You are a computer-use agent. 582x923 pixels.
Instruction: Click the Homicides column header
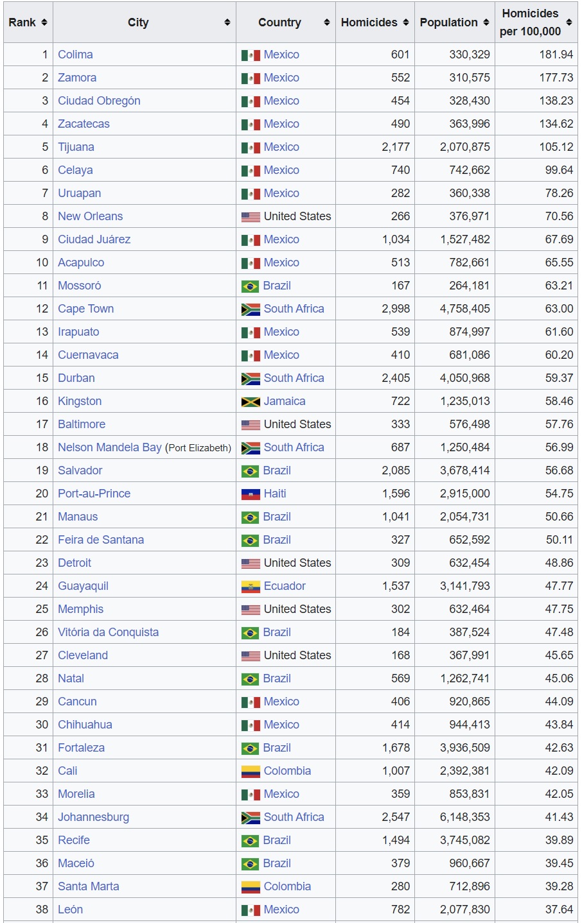coord(375,22)
